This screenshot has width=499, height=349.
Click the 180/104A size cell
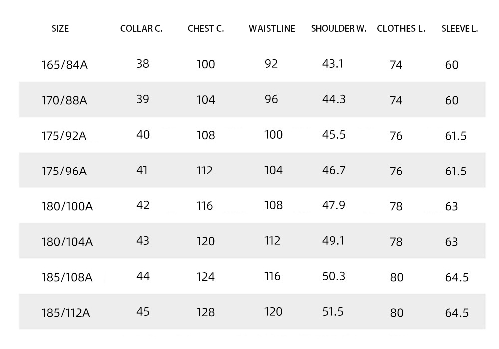67,242
